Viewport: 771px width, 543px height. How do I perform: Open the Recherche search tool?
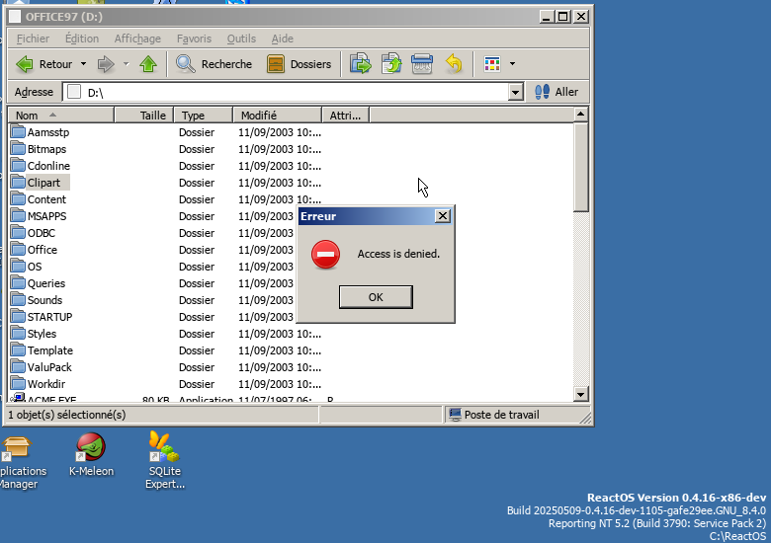click(x=214, y=64)
